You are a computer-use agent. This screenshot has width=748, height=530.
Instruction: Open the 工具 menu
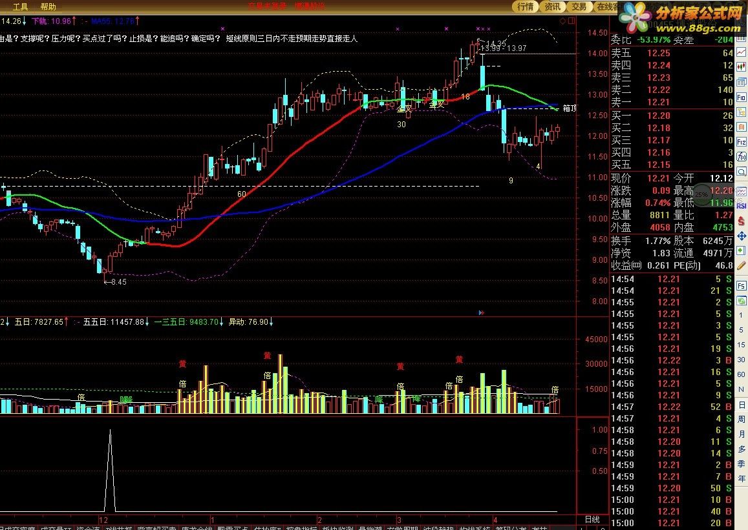[x=20, y=6]
